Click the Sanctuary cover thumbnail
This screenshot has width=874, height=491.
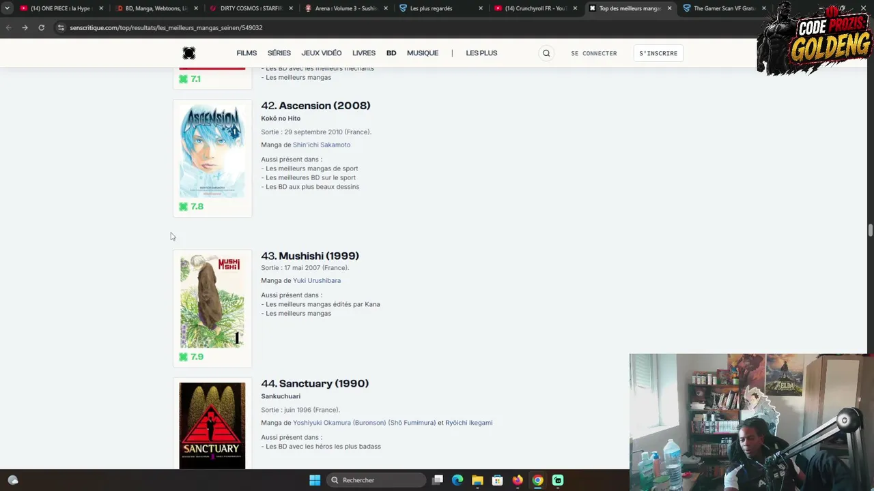pos(212,426)
